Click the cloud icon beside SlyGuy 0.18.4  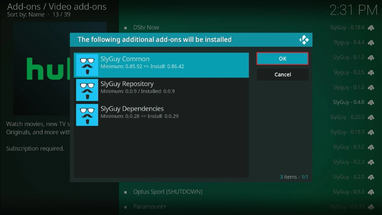[x=371, y=28]
